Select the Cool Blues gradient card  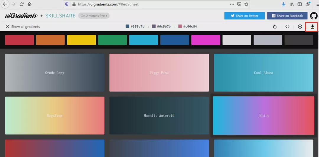click(263, 73)
